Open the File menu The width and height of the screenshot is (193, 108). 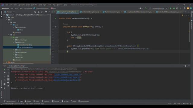click(x=7, y=5)
